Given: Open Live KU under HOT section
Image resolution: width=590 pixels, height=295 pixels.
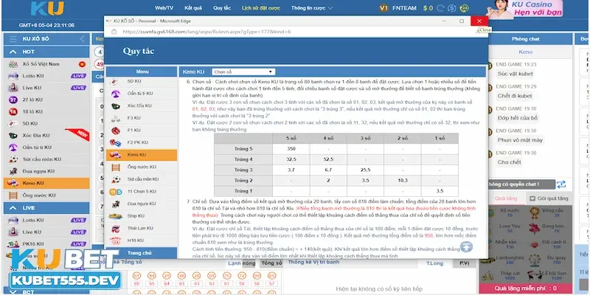Looking at the screenshot, I should tap(46, 88).
